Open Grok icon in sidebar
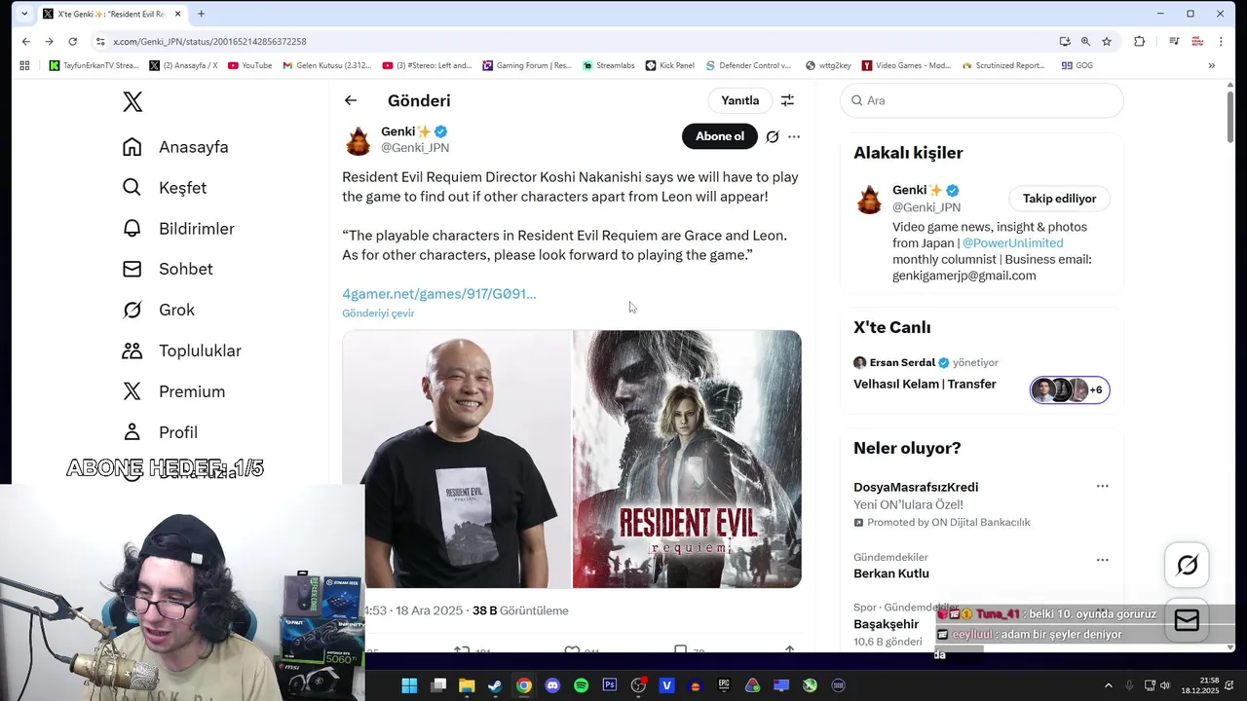Viewport: 1247px width, 701px height. point(132,310)
